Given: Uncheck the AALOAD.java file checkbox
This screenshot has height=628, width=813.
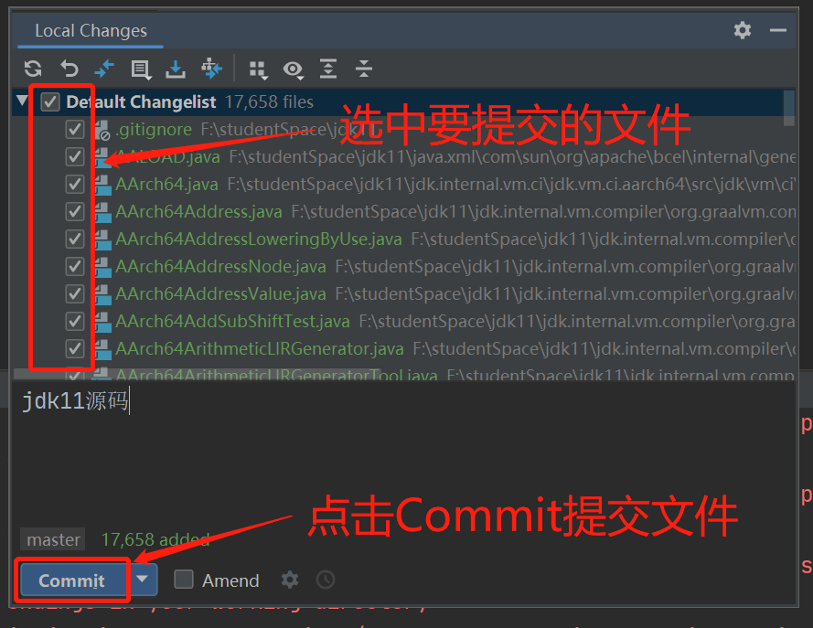Looking at the screenshot, I should tap(75, 156).
